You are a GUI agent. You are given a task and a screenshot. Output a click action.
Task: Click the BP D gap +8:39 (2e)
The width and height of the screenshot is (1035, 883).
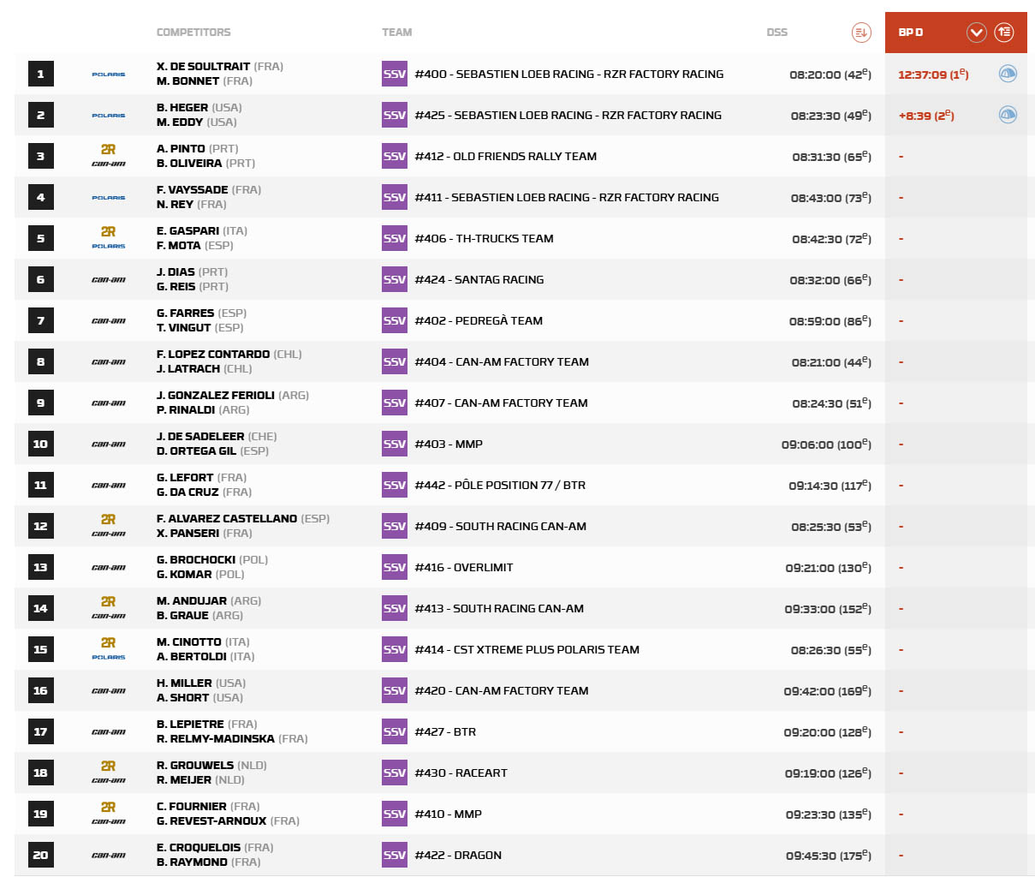pyautogui.click(x=926, y=116)
